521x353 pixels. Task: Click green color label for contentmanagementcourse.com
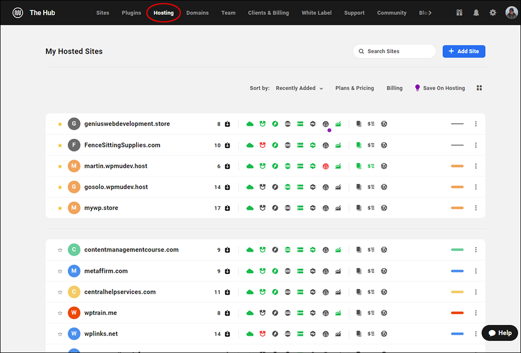click(457, 250)
